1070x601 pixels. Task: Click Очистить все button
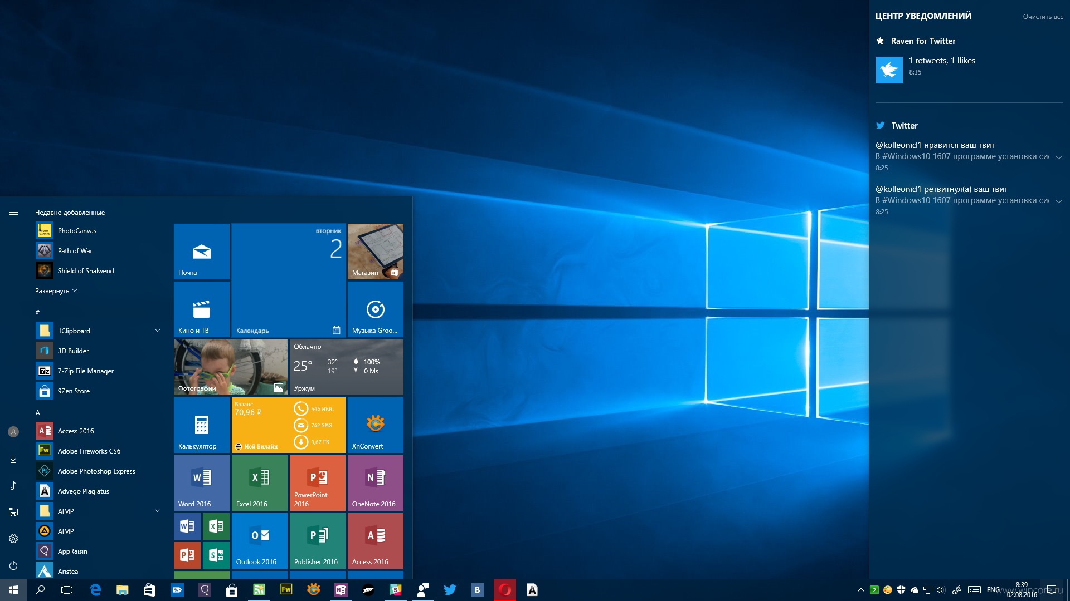click(1042, 16)
